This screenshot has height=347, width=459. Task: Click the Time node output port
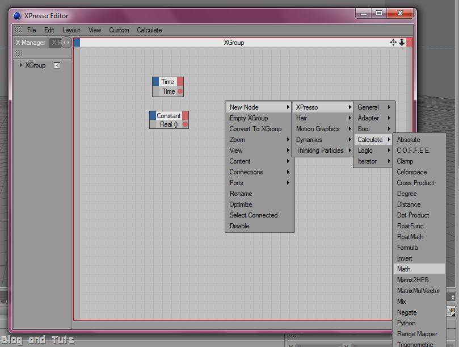180,91
